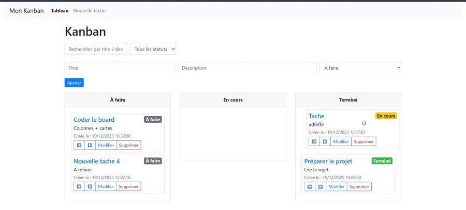Open the Tableau nav item
466x210 pixels.
[x=60, y=11]
